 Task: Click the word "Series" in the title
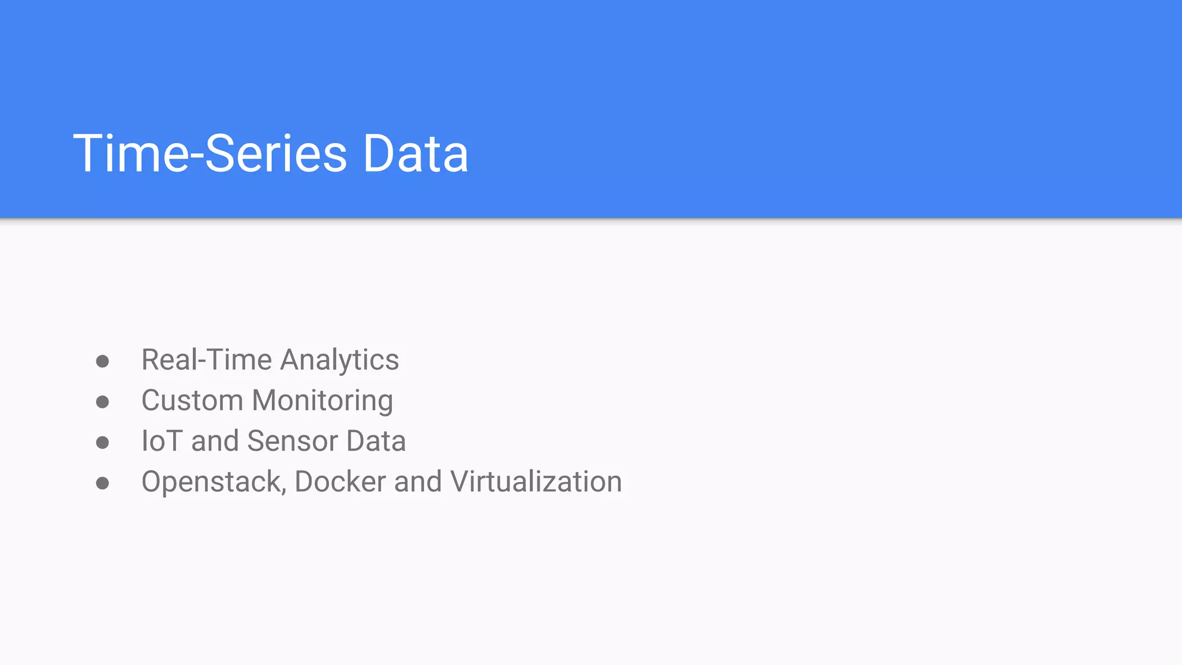(276, 154)
